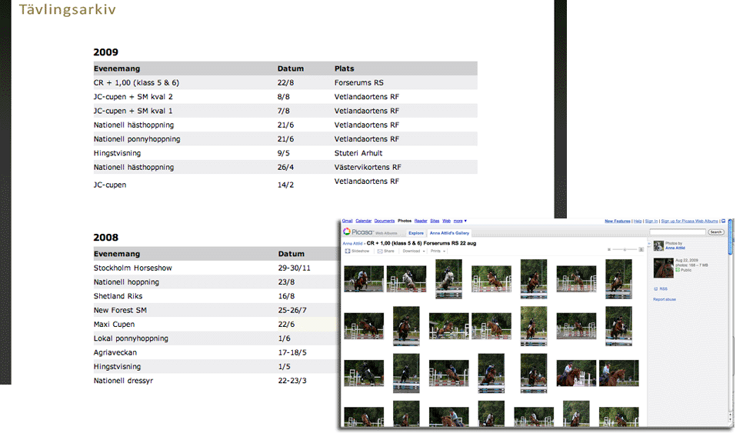
Task: Click 'JC-cupen + SM kval 1' row
Action: coord(285,111)
